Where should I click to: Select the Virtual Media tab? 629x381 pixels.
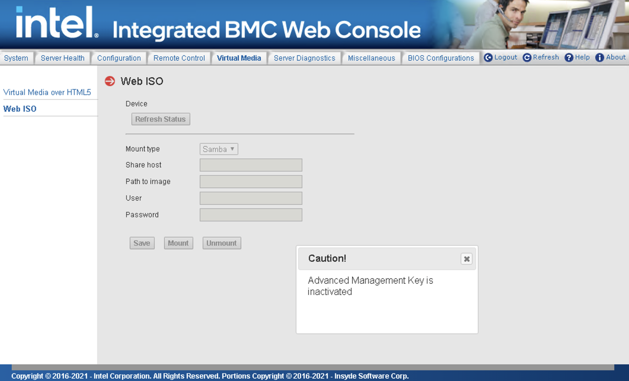point(239,58)
